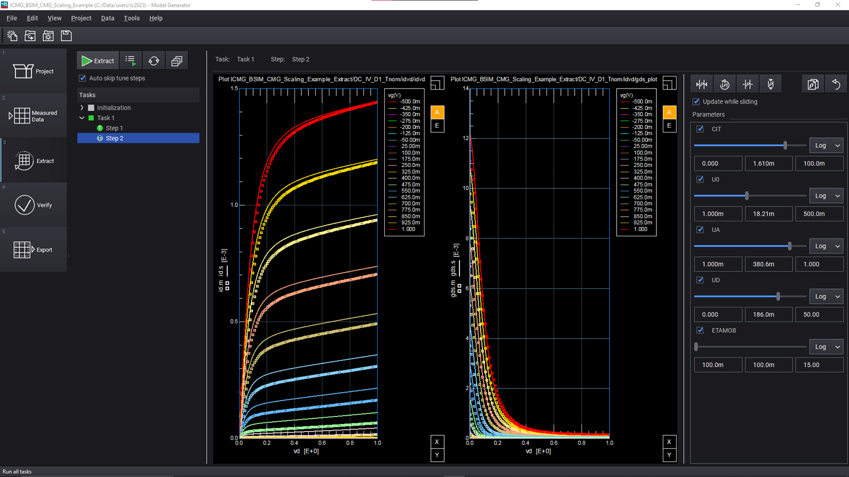Open the Log dropdown for ETAMOB
The width and height of the screenshot is (849, 477).
(x=826, y=347)
